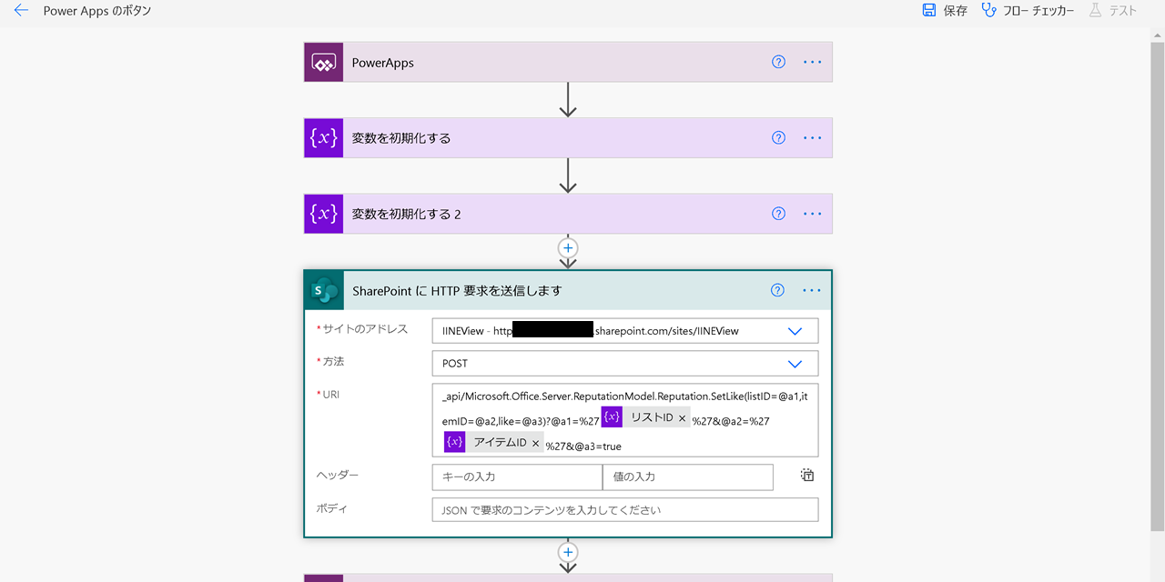Remove the アイテムID dynamic token
The height and width of the screenshot is (582, 1165).
point(536,443)
